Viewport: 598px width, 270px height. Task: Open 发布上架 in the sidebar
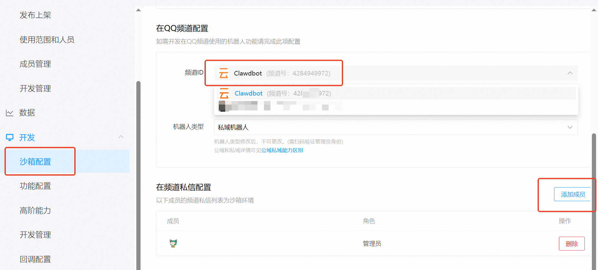[x=35, y=15]
